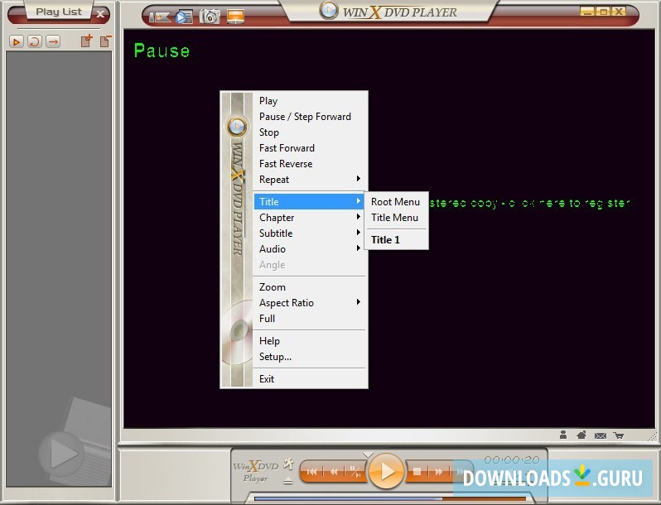This screenshot has width=661, height=505.
Task: Select Zoom from the context menu
Action: tap(311, 287)
